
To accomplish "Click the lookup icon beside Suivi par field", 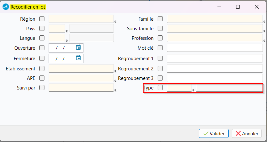I will (x=115, y=90).
